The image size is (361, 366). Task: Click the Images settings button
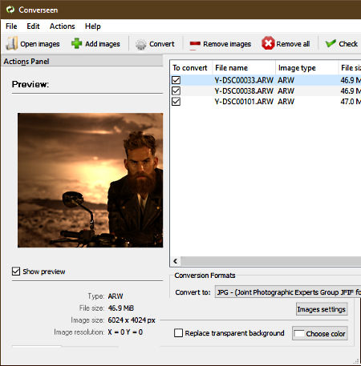click(322, 309)
